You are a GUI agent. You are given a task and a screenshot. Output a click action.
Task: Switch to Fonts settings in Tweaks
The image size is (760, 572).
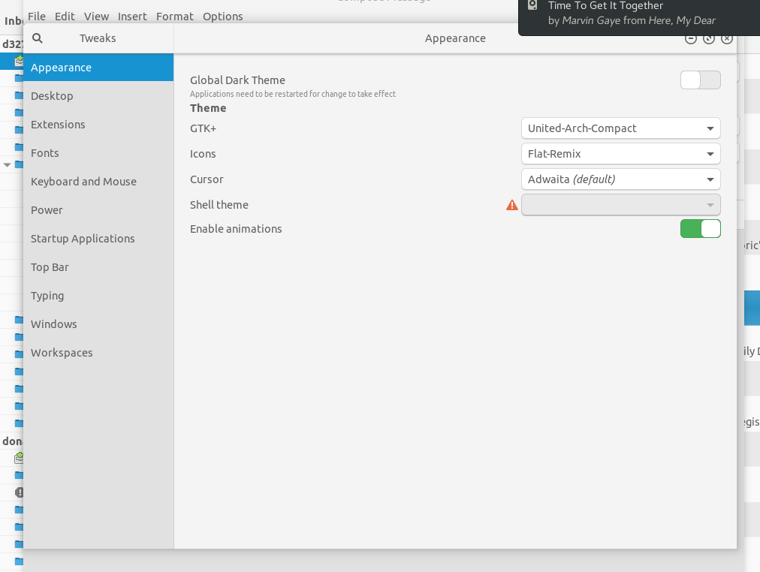pyautogui.click(x=44, y=152)
